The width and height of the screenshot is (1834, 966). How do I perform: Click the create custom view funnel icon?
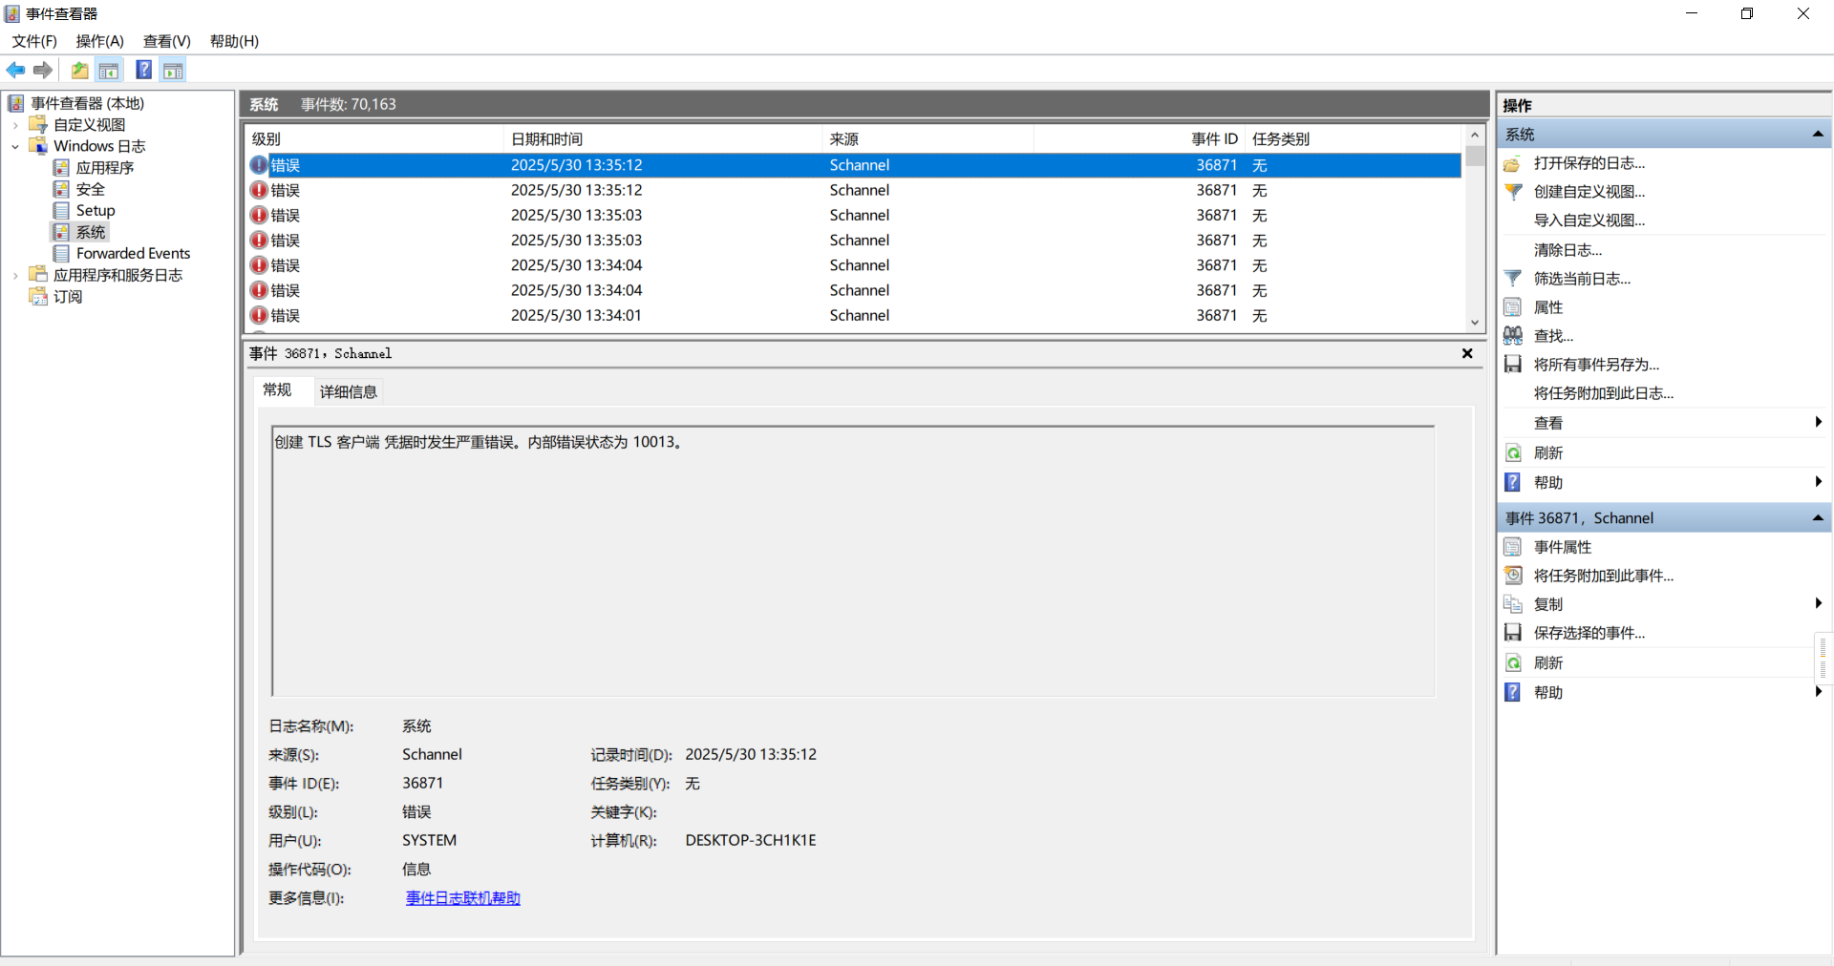(1513, 192)
